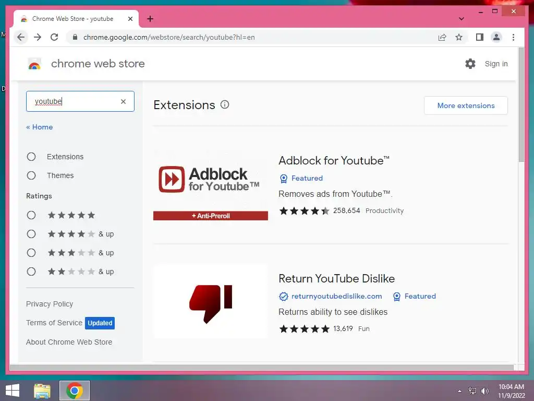This screenshot has width=534, height=401.
Task: Clear the search box with the X icon
Action: pos(123,101)
